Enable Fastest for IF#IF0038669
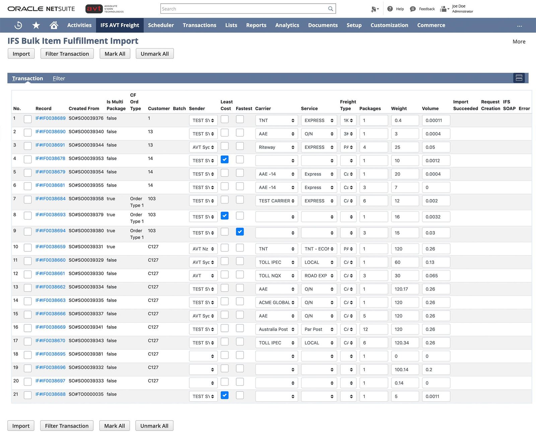The height and width of the screenshot is (440, 536). pyautogui.click(x=240, y=328)
